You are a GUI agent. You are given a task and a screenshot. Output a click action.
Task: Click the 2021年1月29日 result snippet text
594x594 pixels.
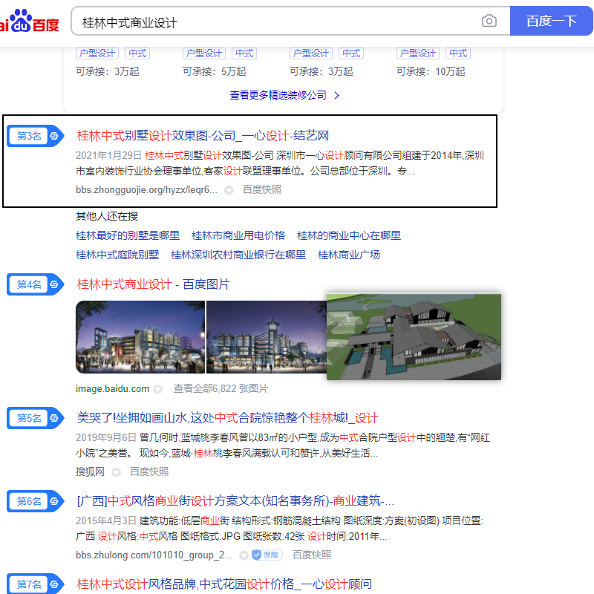tap(280, 163)
